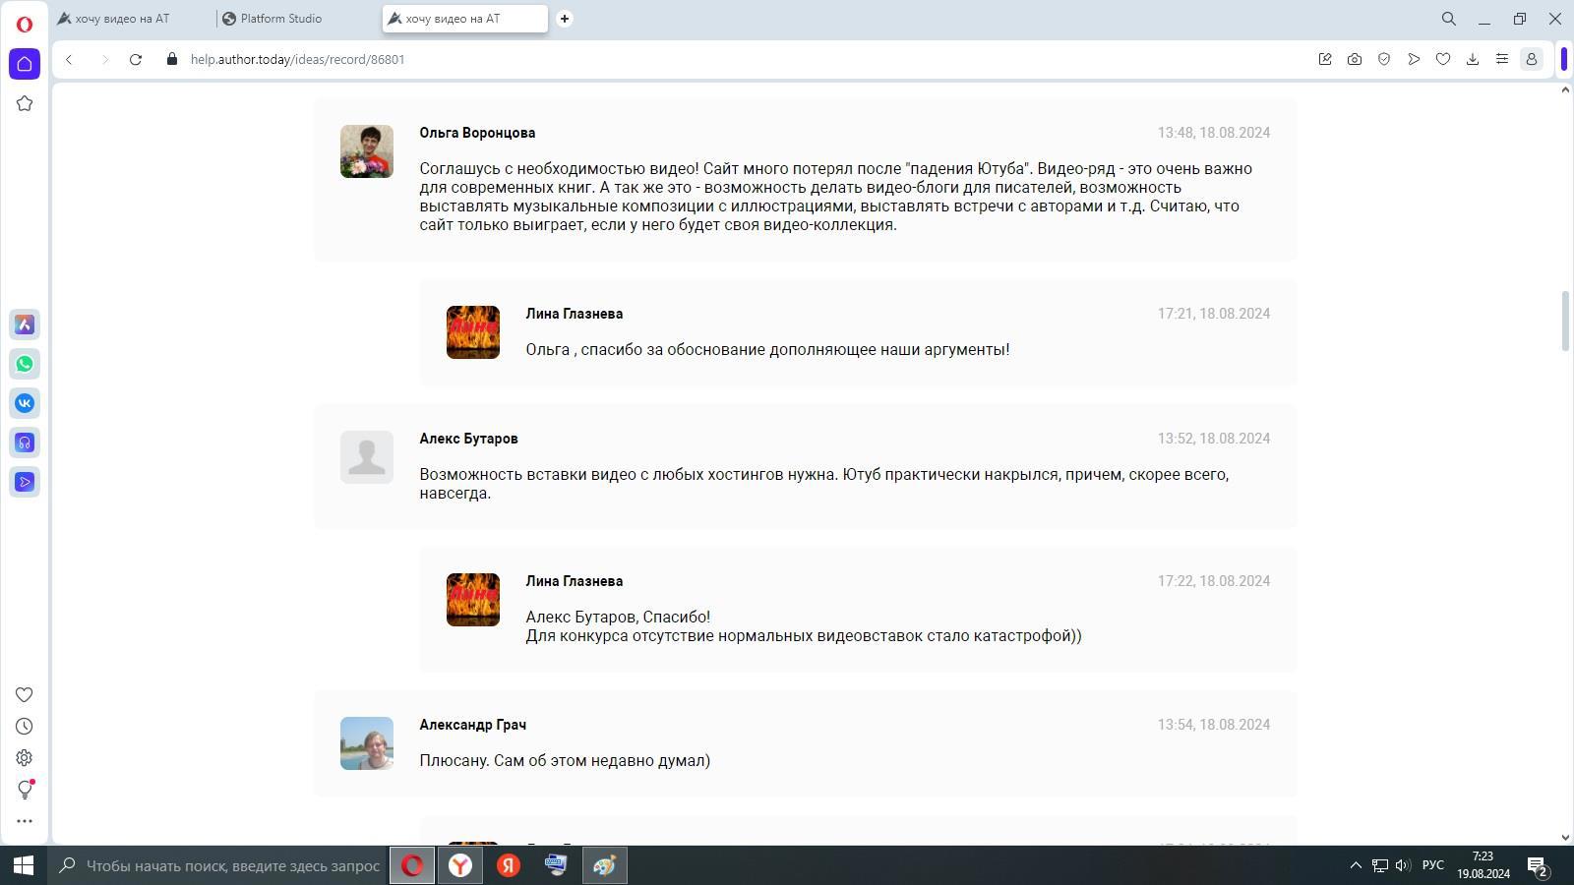Image resolution: width=1574 pixels, height=885 pixels.
Task: Click Лина Глазнева's fire avatar on 17:21 reply
Action: pos(473,332)
